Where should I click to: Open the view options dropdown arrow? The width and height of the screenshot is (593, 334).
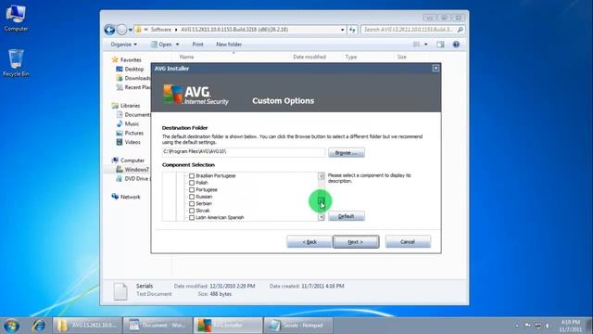(426, 45)
